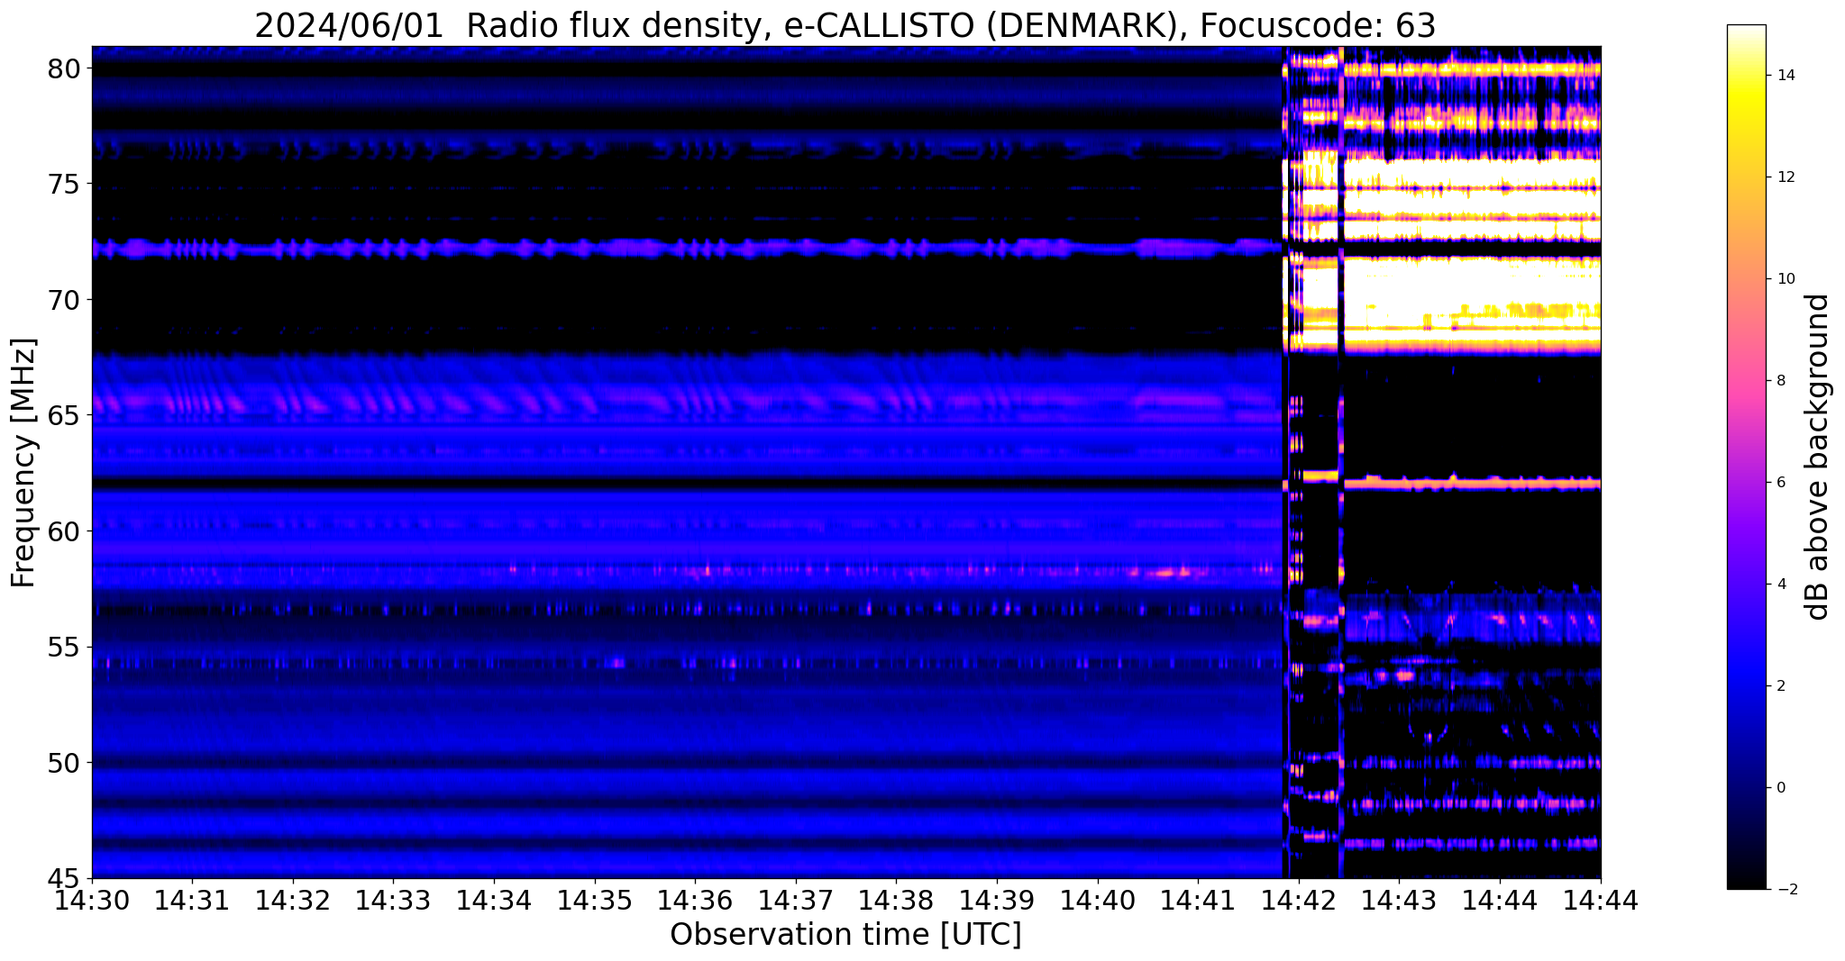Image resolution: width=1845 pixels, height=961 pixels.
Task: Click the 60 MHz frequency tick label
Action: [64, 531]
